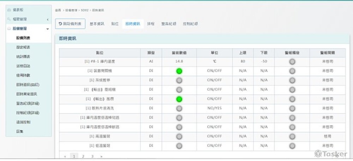Click SD02 in the breadcrumb
353x161 pixels.
(x=85, y=10)
